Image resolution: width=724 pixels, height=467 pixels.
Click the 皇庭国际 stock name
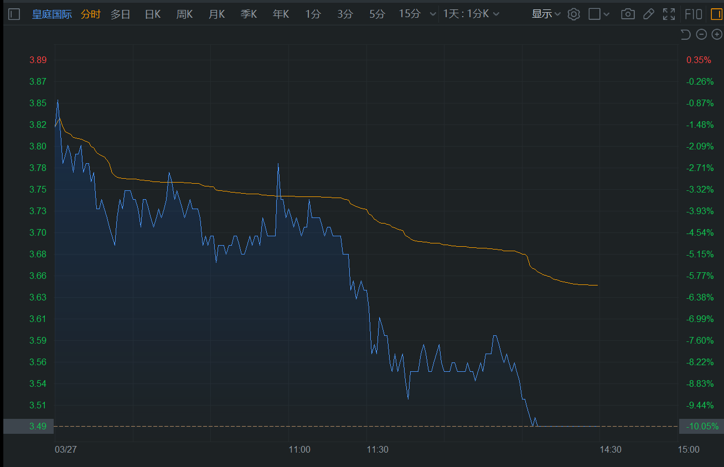(x=52, y=14)
